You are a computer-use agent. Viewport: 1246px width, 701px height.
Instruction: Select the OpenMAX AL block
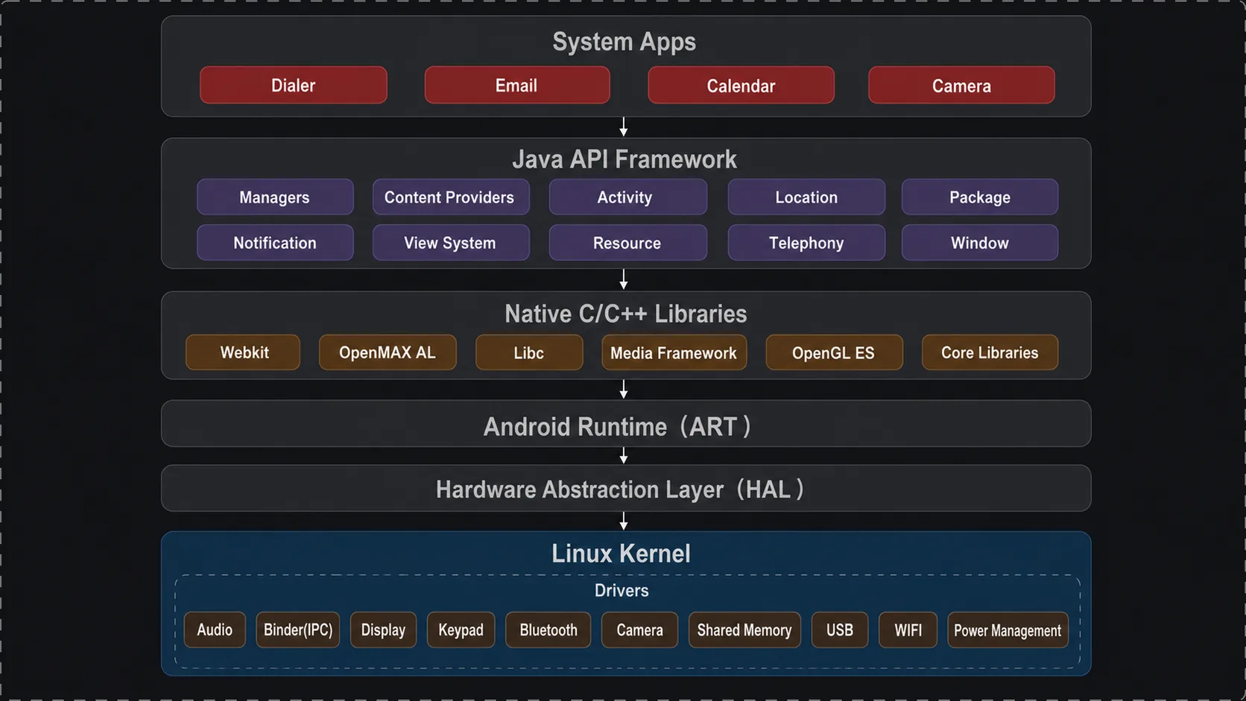(x=388, y=352)
